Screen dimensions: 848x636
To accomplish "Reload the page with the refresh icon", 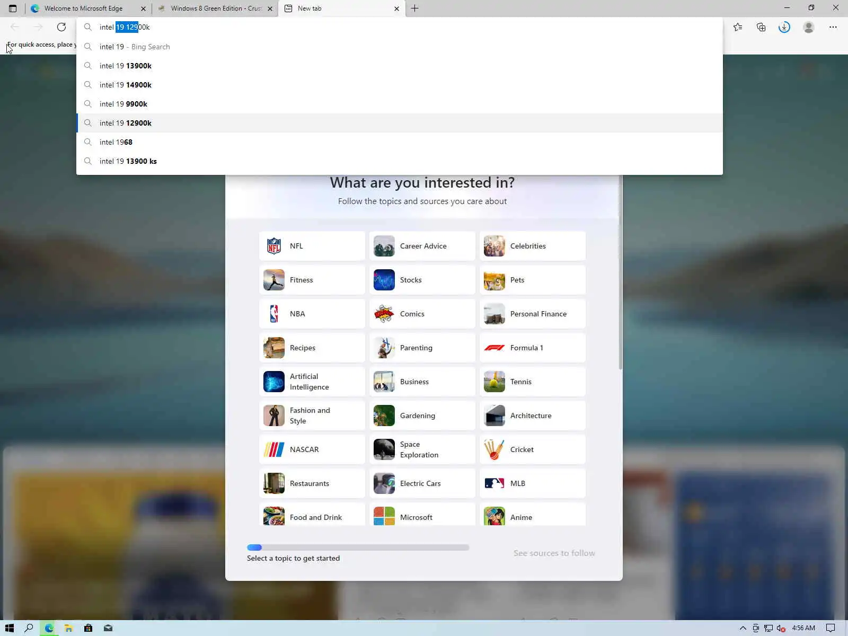I will coord(61,27).
